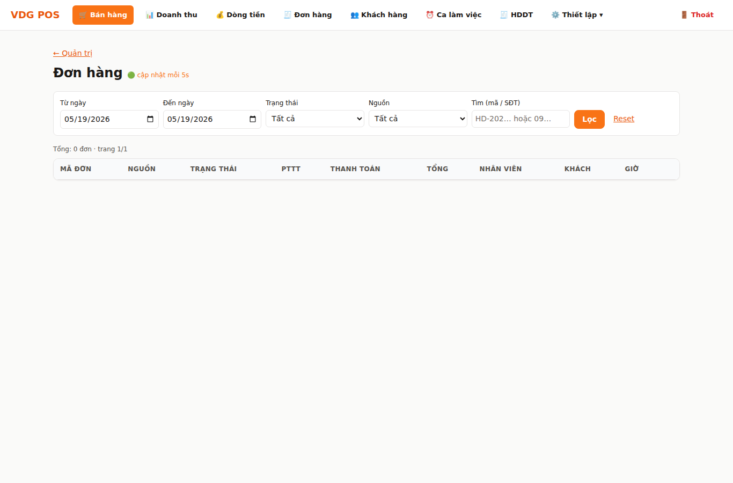The width and height of the screenshot is (733, 483).
Task: Click the Từ ngày date field
Action: click(x=109, y=119)
